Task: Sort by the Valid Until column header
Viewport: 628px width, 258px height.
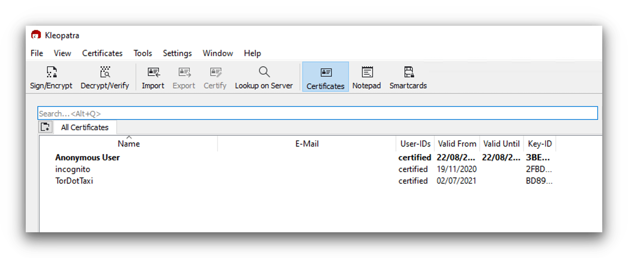Action: point(501,144)
